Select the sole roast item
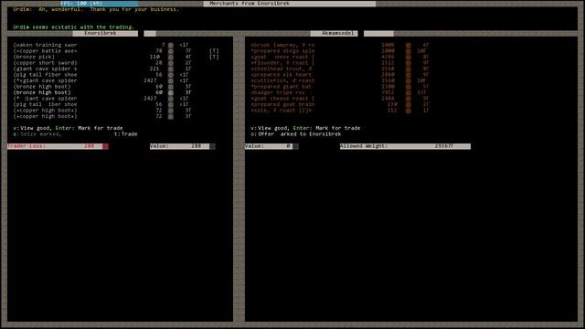The height and width of the screenshot is (329, 585). click(282, 111)
